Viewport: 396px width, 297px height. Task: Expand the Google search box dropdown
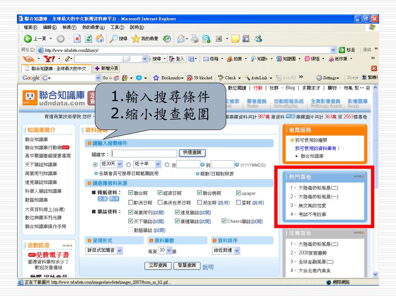tap(98, 78)
